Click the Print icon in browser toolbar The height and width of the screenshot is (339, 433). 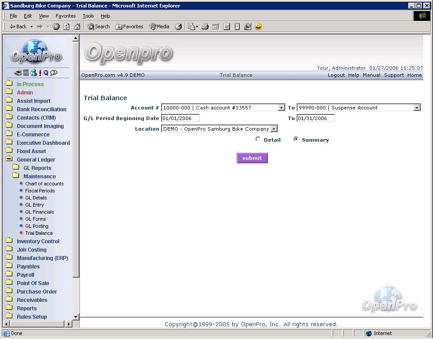point(205,26)
